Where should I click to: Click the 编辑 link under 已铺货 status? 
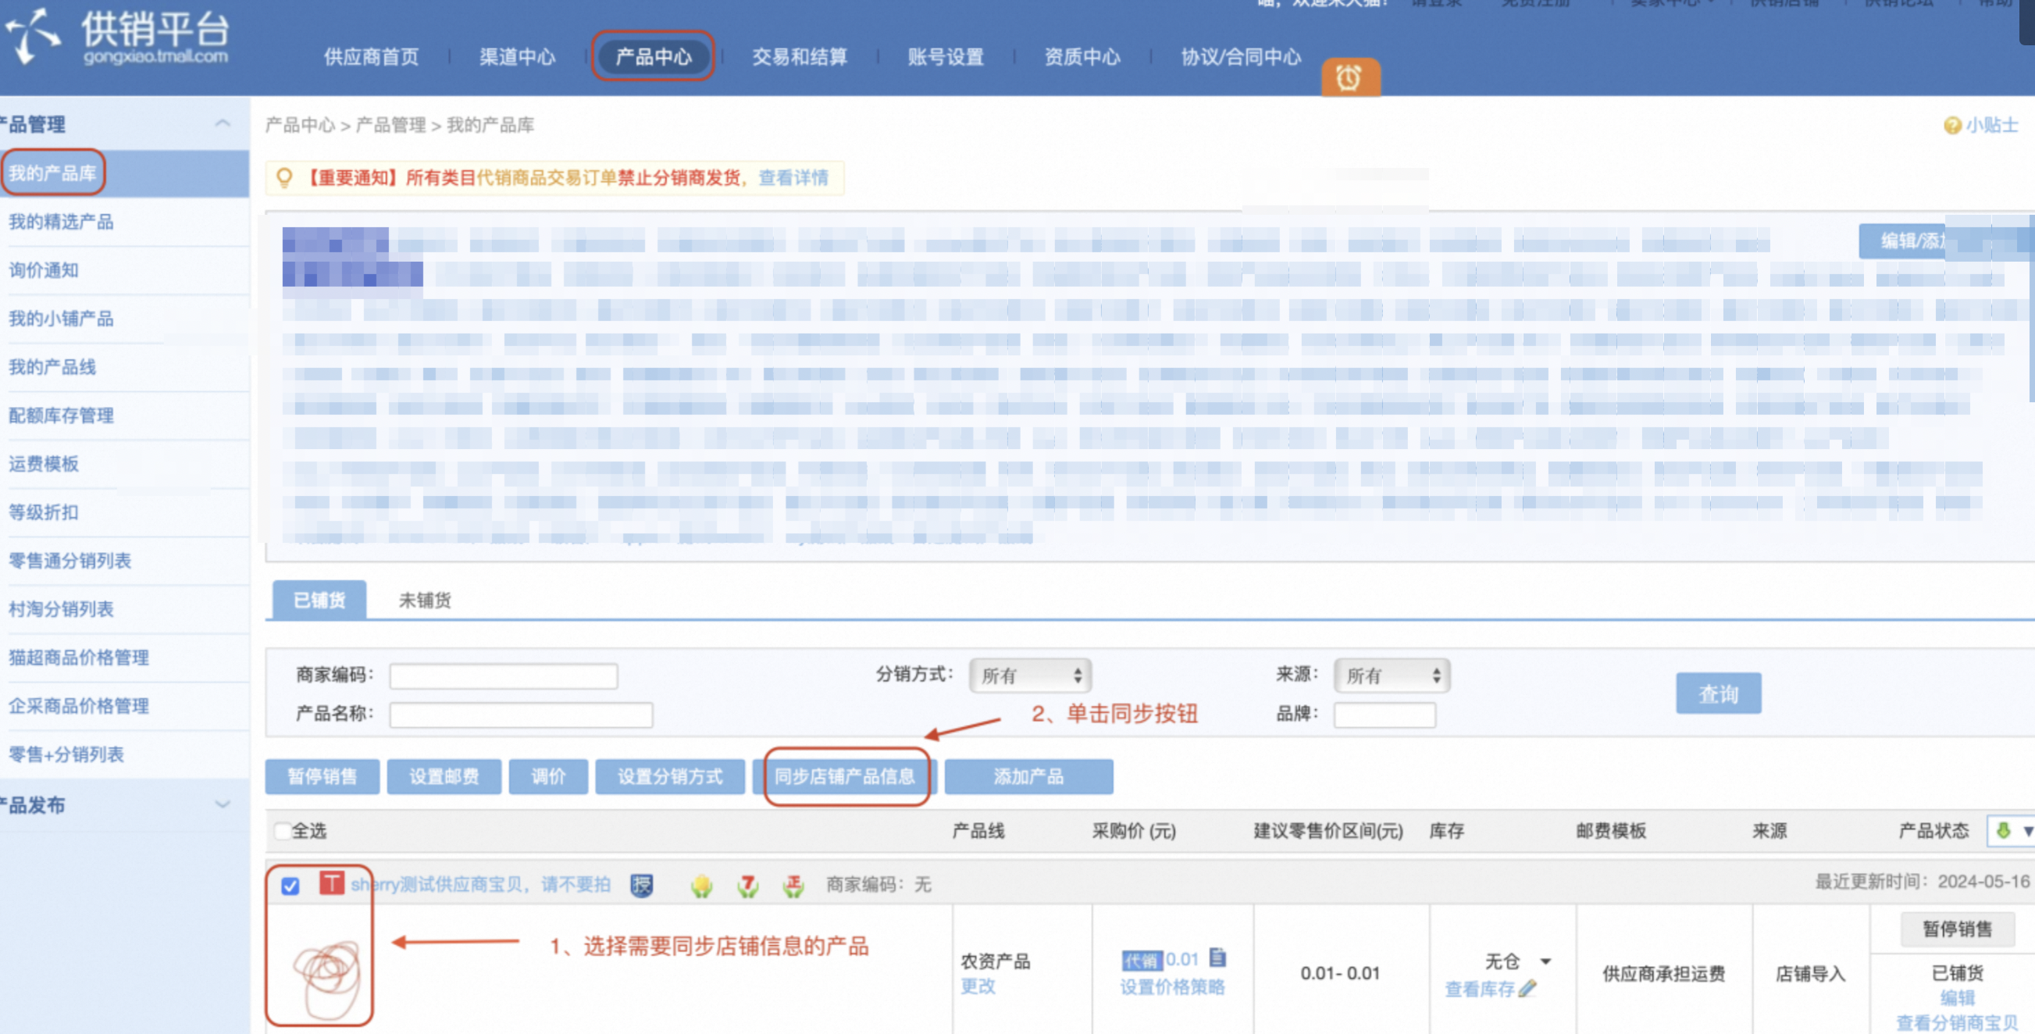tap(1957, 997)
